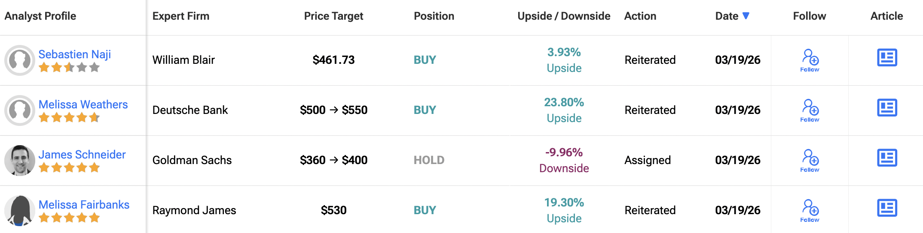This screenshot has height=233, width=923.
Task: Follow analyst Melissa Fairbanks
Action: point(810,211)
